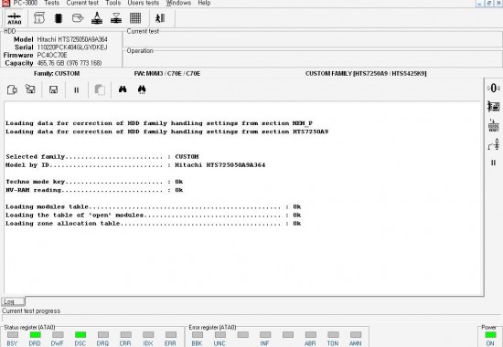Minimize the inner window

point(479,4)
